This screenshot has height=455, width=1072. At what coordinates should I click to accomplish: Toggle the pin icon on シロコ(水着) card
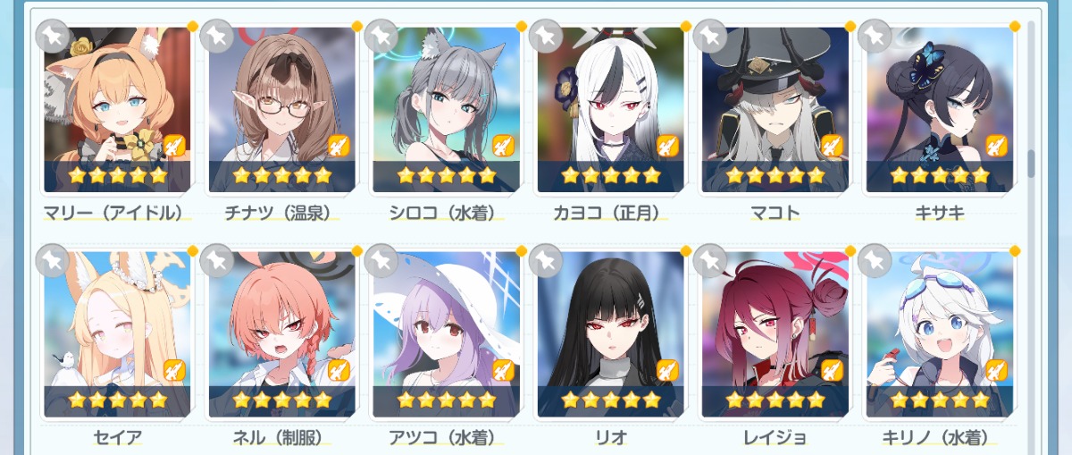tap(381, 36)
